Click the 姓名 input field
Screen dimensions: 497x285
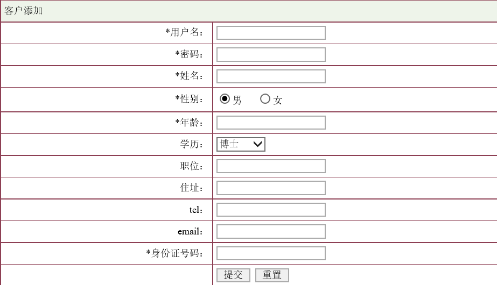271,76
